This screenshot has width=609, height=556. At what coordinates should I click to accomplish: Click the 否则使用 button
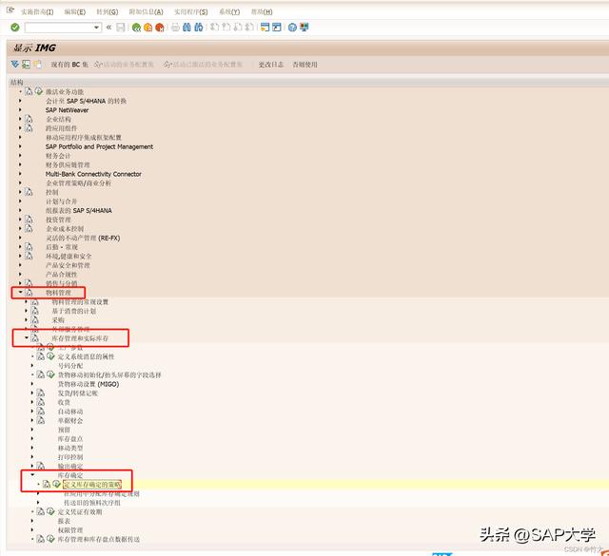pyautogui.click(x=304, y=65)
